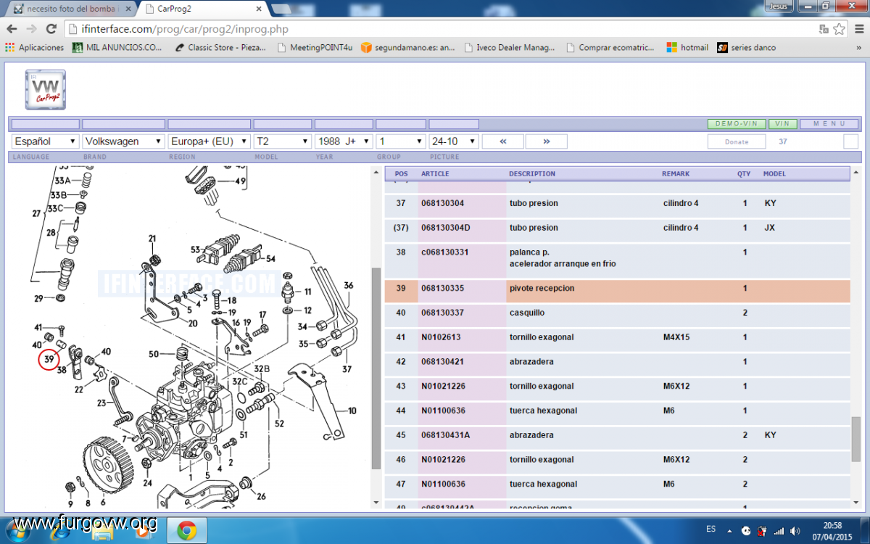Image resolution: width=870 pixels, height=544 pixels.
Task: Open the region dropdown Europa+ (EU)
Action: 209,141
